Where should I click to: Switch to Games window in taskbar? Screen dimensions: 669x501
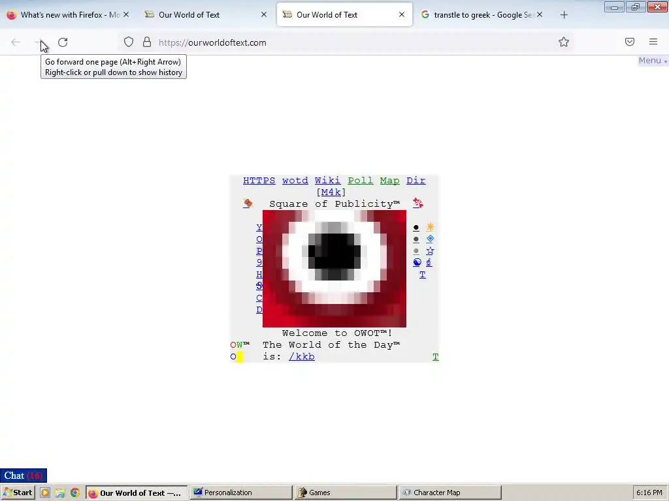[x=346, y=493]
